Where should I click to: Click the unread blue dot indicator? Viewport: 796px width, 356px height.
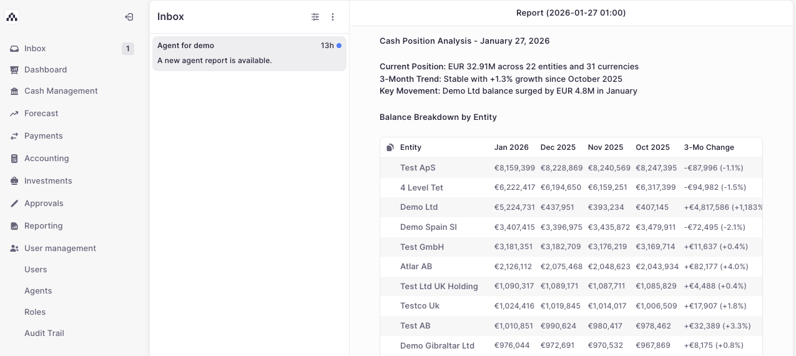339,46
